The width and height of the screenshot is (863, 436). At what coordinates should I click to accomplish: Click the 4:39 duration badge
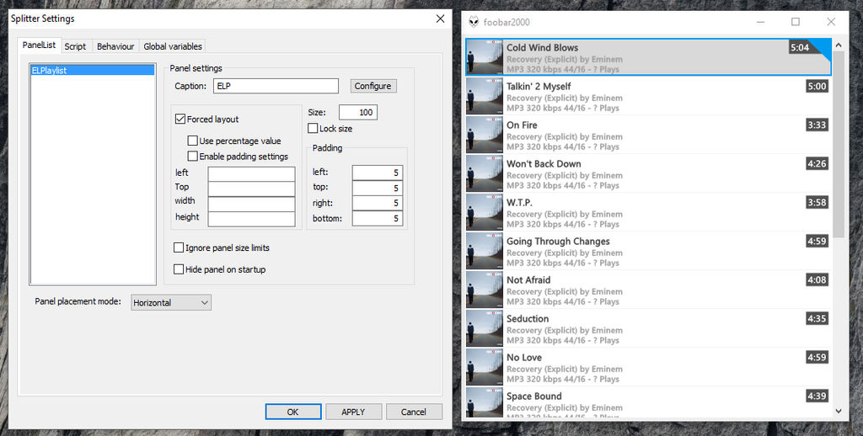coord(817,396)
